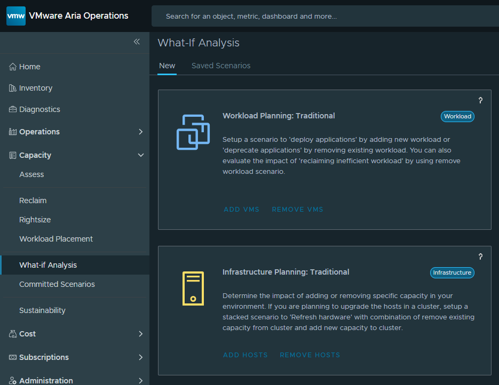This screenshot has height=385, width=499.
Task: Click the Administration user-gear icon
Action: click(x=13, y=381)
